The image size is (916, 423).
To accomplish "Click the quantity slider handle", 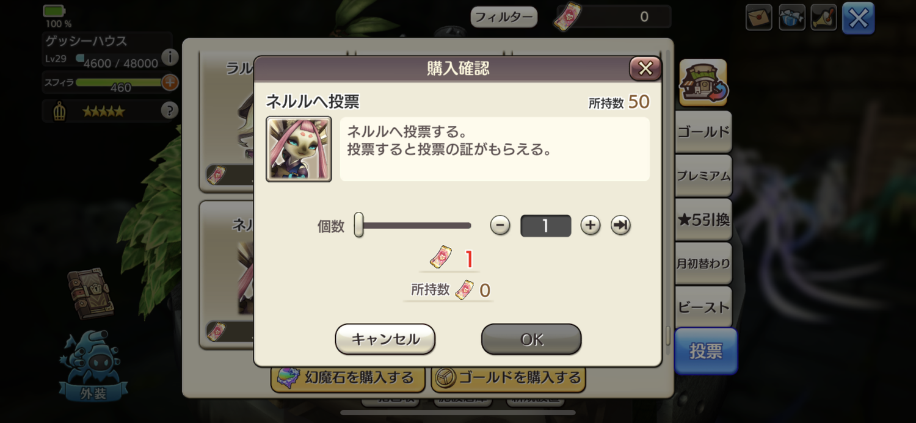I will [x=359, y=225].
